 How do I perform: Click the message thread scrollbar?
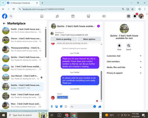[101, 85]
